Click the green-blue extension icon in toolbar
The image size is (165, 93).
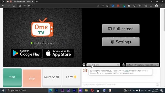click(124, 6)
